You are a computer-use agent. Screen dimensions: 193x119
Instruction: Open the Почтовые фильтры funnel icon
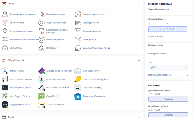[78, 31]
